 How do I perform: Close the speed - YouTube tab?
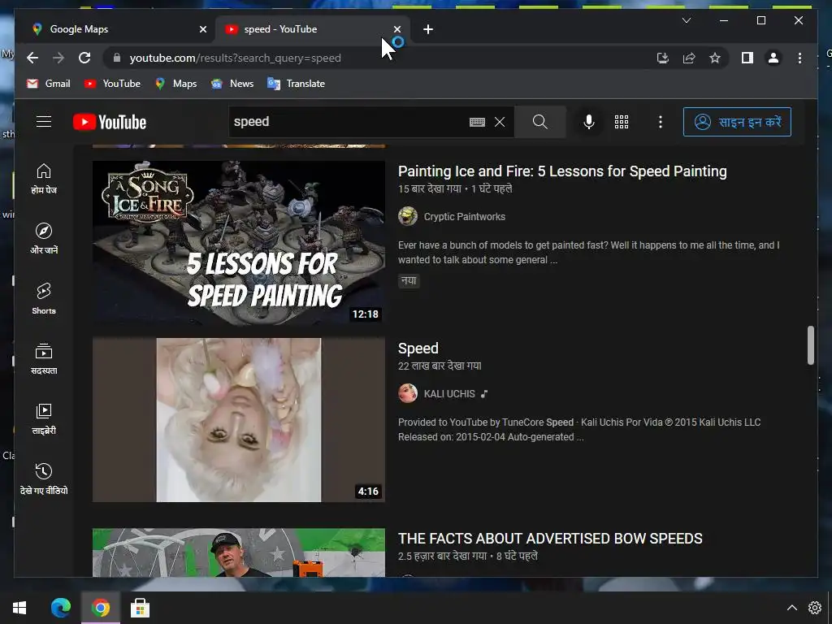(396, 30)
